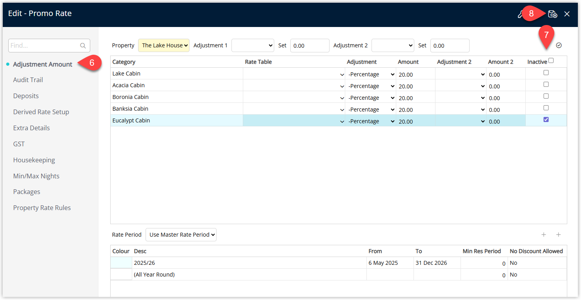This screenshot has height=300, width=581.
Task: Open Derived Rate Setup section
Action: (41, 112)
